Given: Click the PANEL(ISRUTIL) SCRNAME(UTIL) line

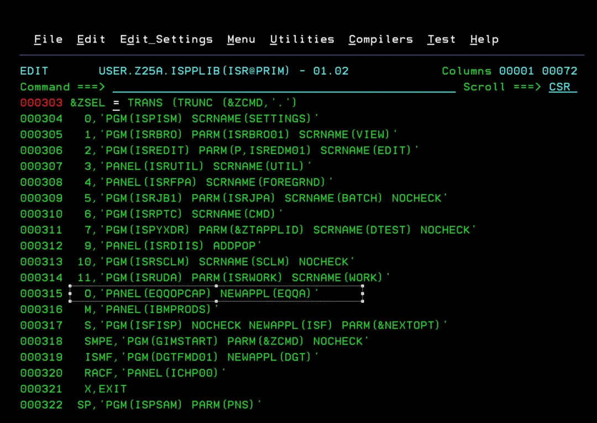Looking at the screenshot, I should click(x=197, y=167).
